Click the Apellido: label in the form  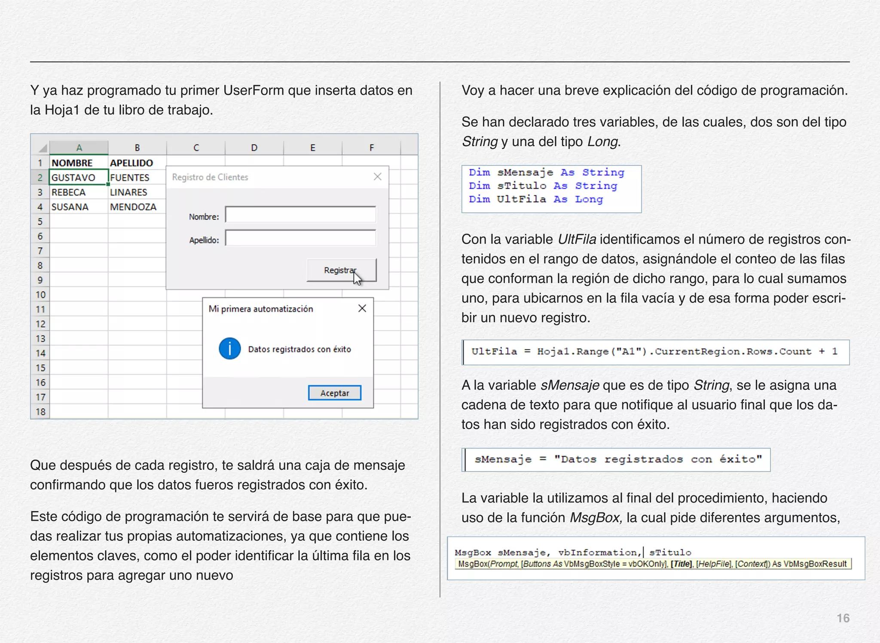tap(204, 240)
